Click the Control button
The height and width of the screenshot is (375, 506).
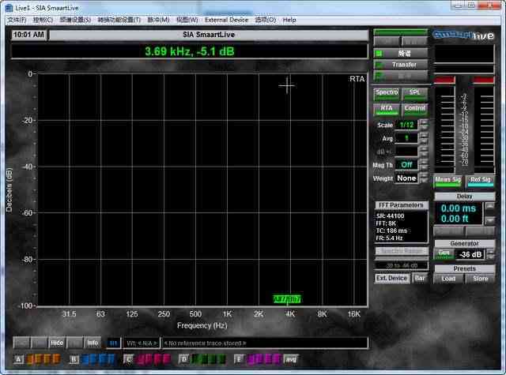click(x=414, y=109)
